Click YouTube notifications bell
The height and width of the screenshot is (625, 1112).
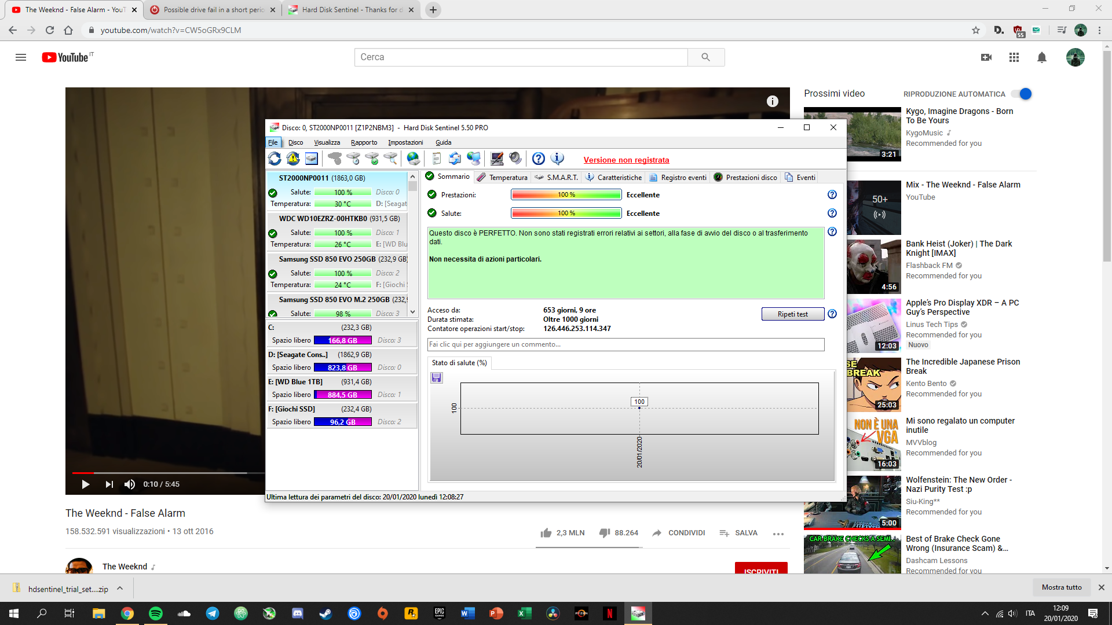click(x=1042, y=57)
